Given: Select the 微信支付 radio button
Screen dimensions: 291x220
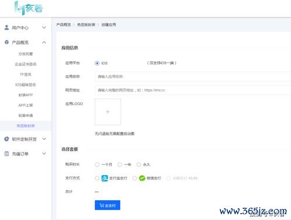Looking at the screenshot, I should point(134,178).
